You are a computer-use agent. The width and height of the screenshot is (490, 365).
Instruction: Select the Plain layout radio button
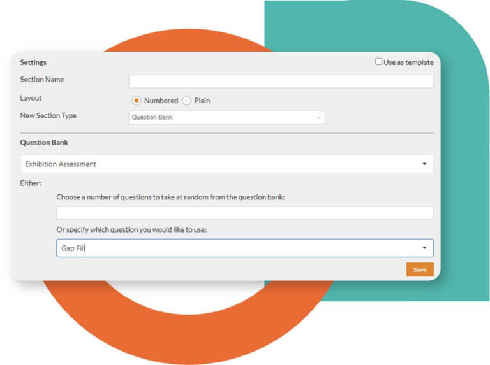(187, 101)
